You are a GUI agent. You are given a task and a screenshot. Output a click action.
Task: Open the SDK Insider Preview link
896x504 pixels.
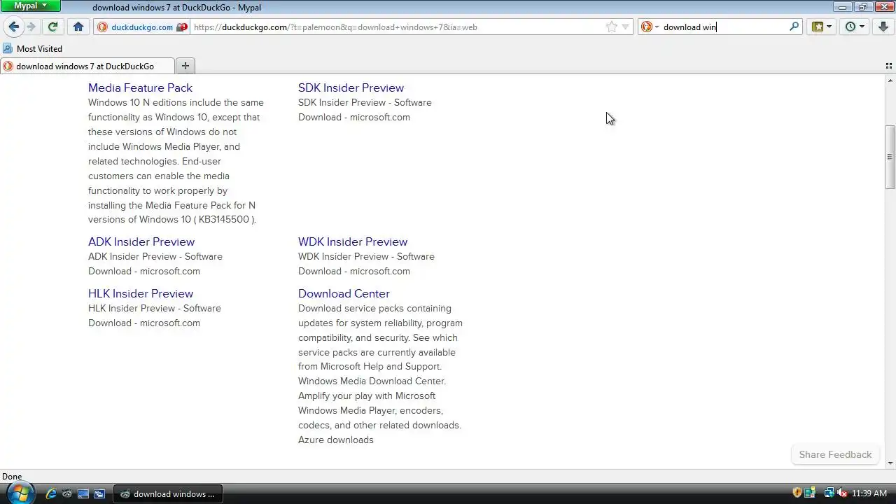[351, 87]
